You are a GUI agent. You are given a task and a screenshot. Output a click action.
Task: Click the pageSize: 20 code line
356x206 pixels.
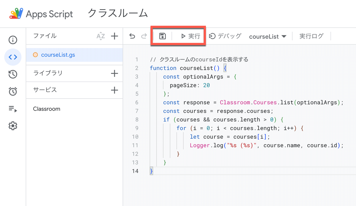[x=190, y=85]
